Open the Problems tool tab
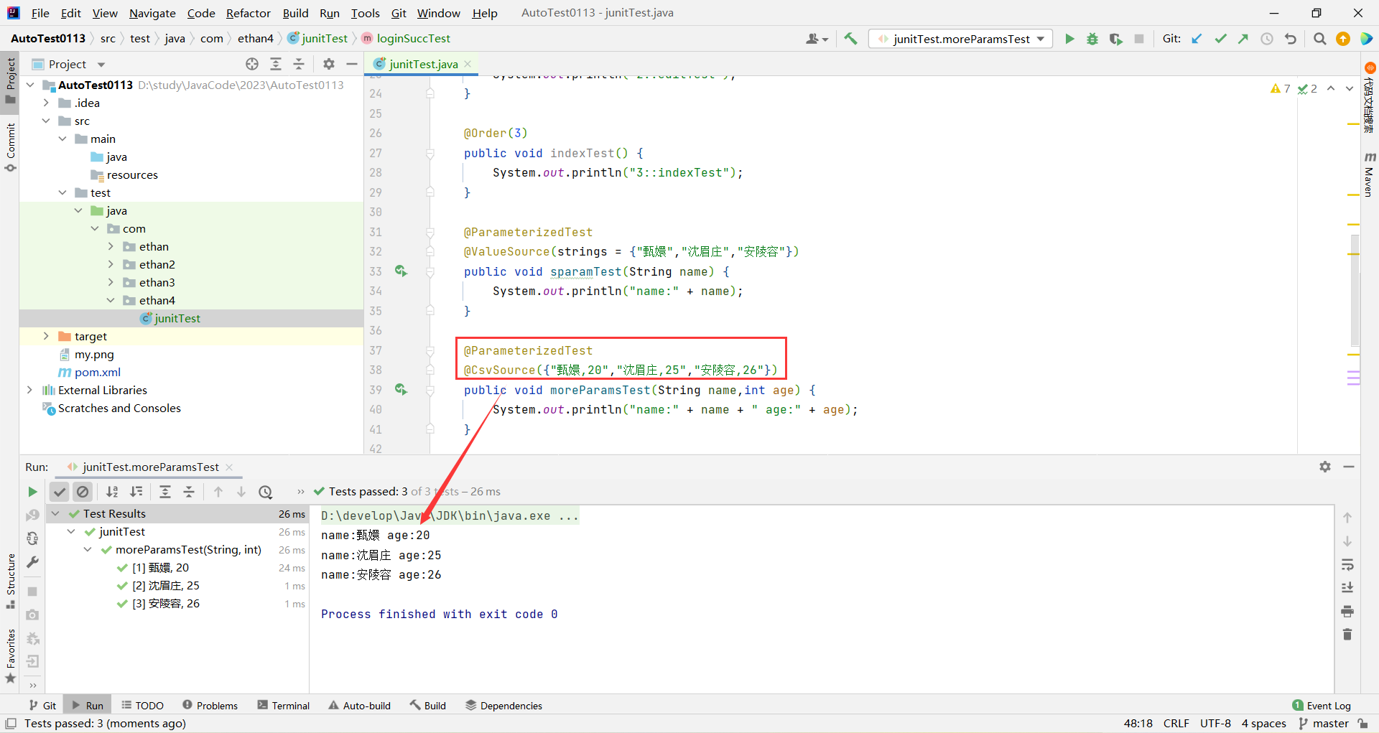 [x=210, y=706]
